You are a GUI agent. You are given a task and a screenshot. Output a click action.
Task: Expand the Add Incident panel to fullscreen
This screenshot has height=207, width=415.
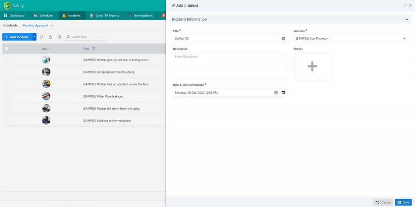pos(405,5)
